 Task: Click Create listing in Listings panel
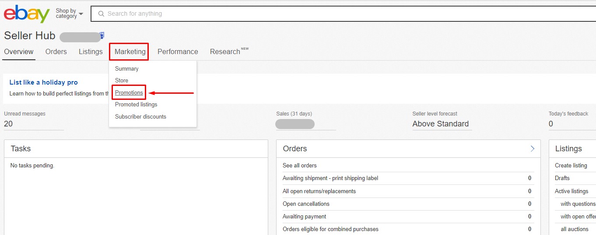pos(571,165)
